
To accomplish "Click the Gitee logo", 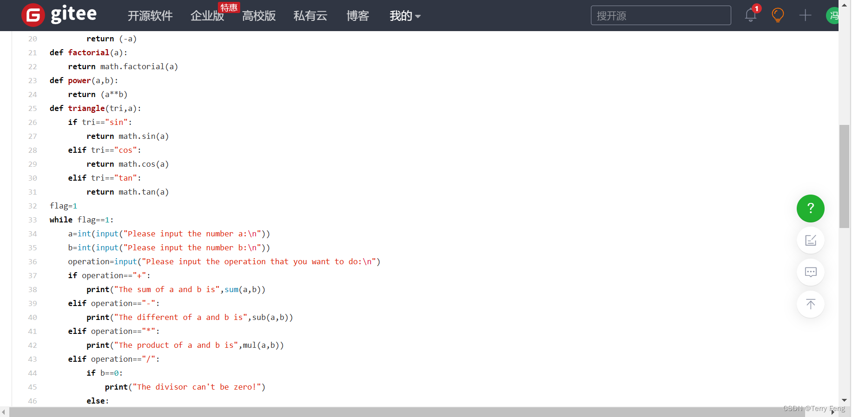I will [59, 15].
